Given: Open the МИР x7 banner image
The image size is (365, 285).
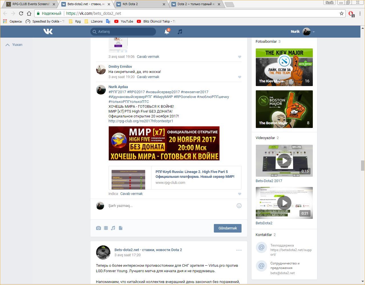Looking at the screenshot, I should click(164, 143).
